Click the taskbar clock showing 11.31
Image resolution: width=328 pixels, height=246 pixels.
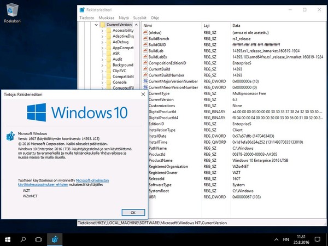(301, 239)
